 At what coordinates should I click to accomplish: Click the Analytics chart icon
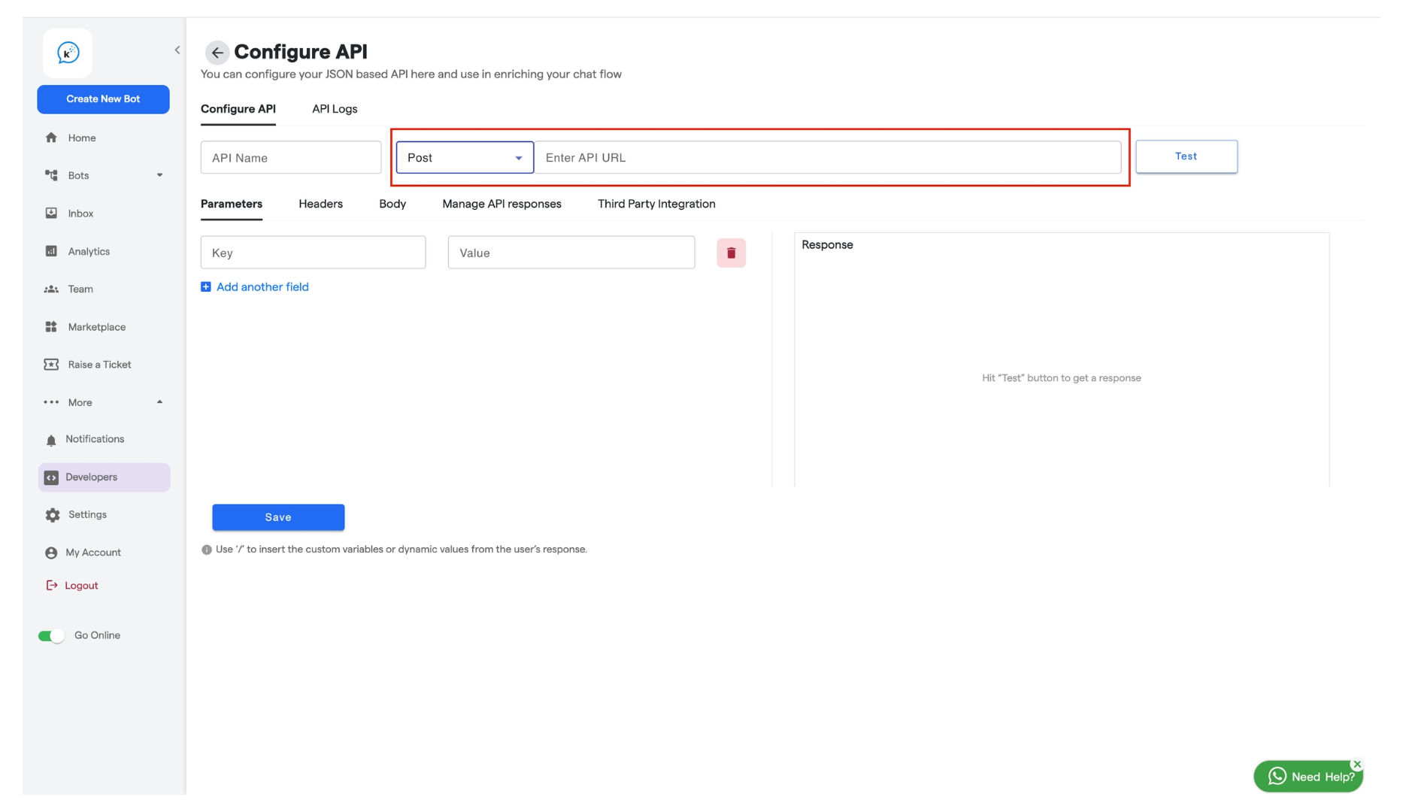point(51,251)
